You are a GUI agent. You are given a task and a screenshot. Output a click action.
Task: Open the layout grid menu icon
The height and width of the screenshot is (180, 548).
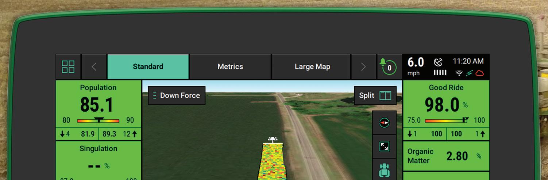click(68, 67)
